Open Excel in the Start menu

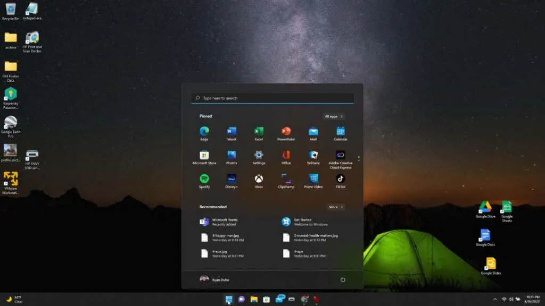pos(259,131)
